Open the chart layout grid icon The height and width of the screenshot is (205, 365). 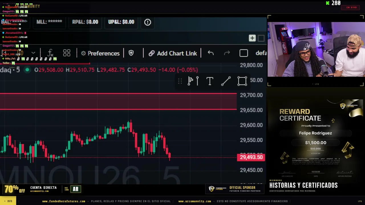coord(67,53)
